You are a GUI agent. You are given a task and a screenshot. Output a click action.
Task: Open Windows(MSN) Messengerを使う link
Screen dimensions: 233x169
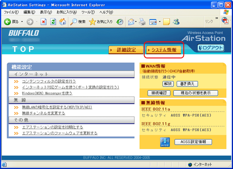click(47, 93)
